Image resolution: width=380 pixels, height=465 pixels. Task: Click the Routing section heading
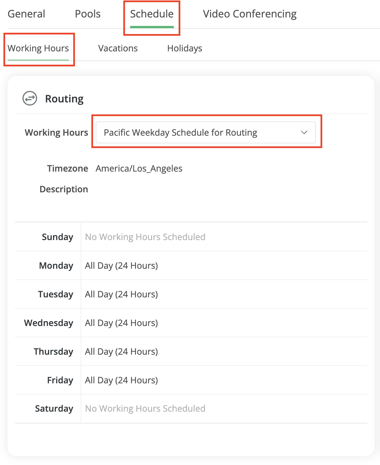[64, 99]
